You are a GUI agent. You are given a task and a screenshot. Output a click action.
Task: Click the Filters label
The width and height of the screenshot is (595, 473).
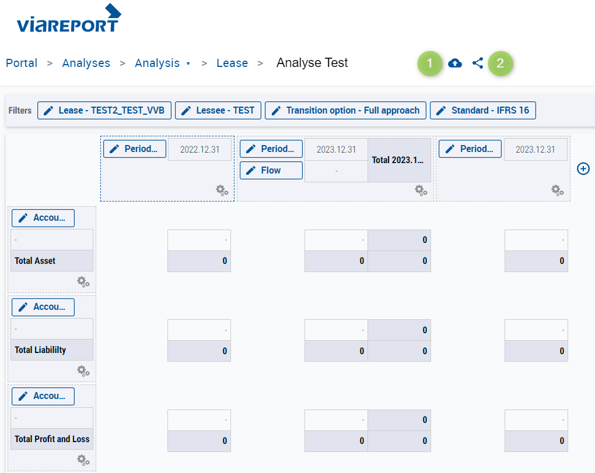click(20, 110)
